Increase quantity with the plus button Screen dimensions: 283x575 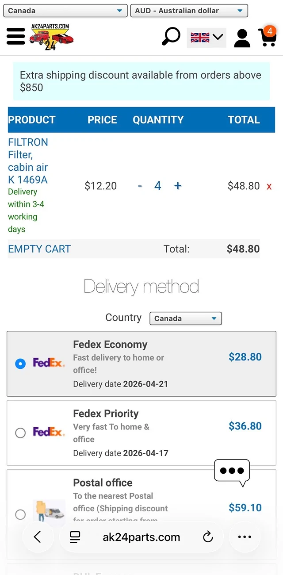[177, 186]
